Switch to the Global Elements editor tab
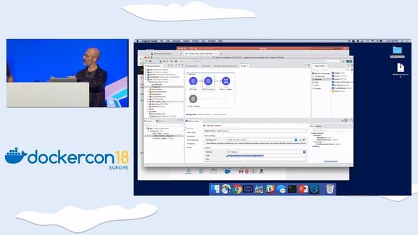 pos(204,115)
